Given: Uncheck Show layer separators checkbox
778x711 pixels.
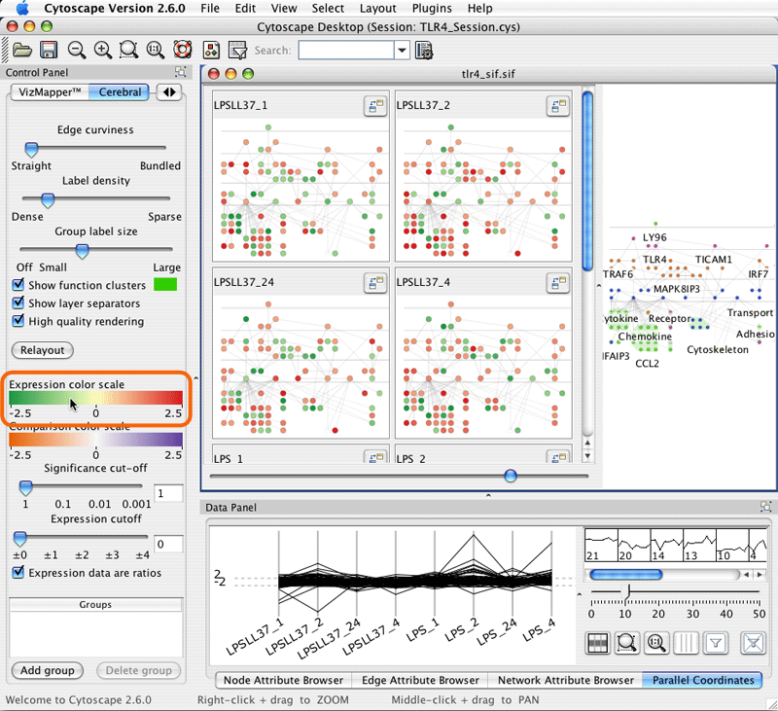Looking at the screenshot, I should (x=18, y=302).
